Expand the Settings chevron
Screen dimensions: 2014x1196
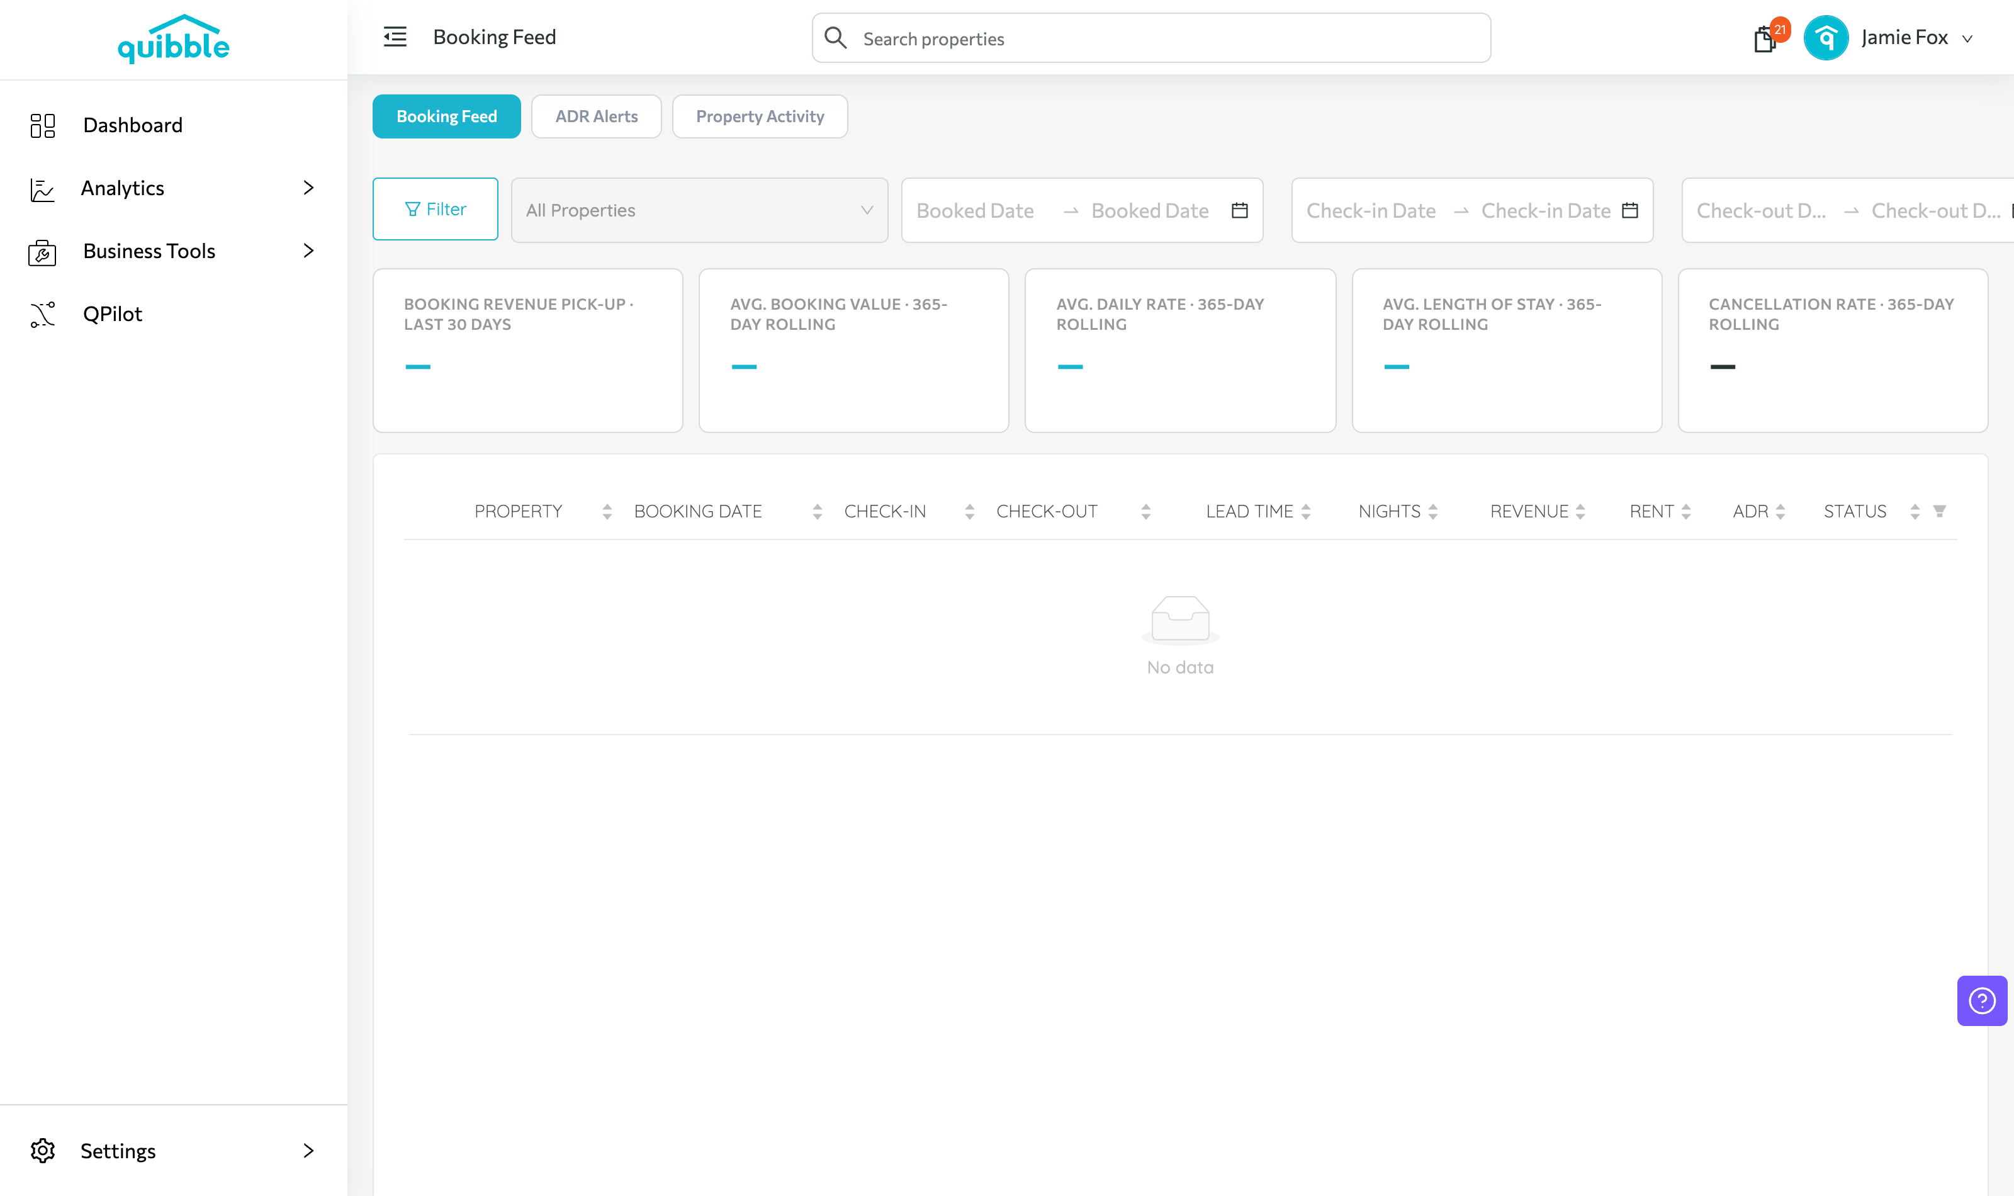click(308, 1150)
